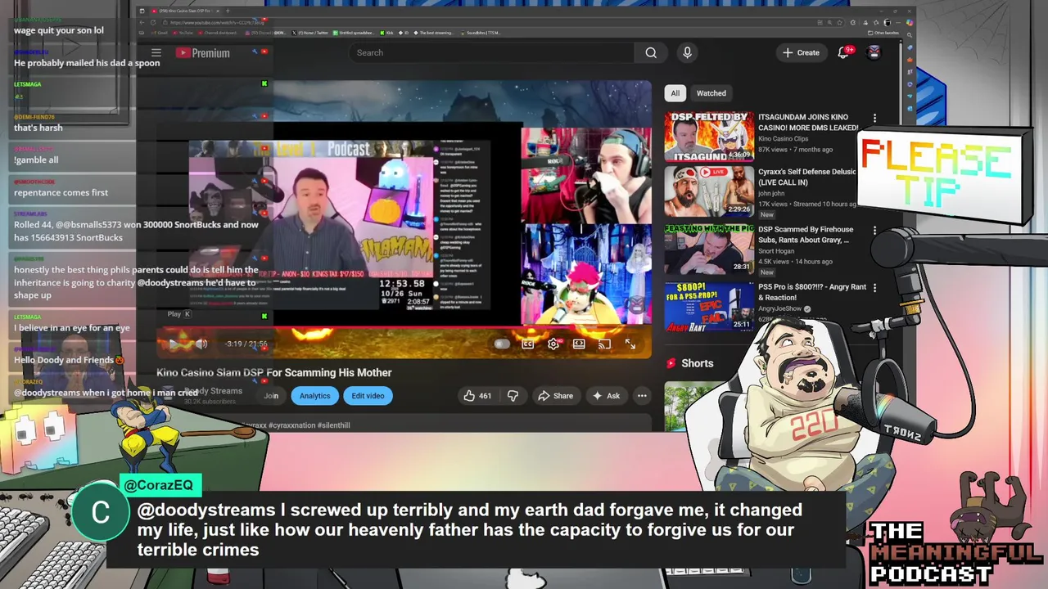The width and height of the screenshot is (1048, 589).
Task: Select the All filter chip
Action: pos(675,93)
